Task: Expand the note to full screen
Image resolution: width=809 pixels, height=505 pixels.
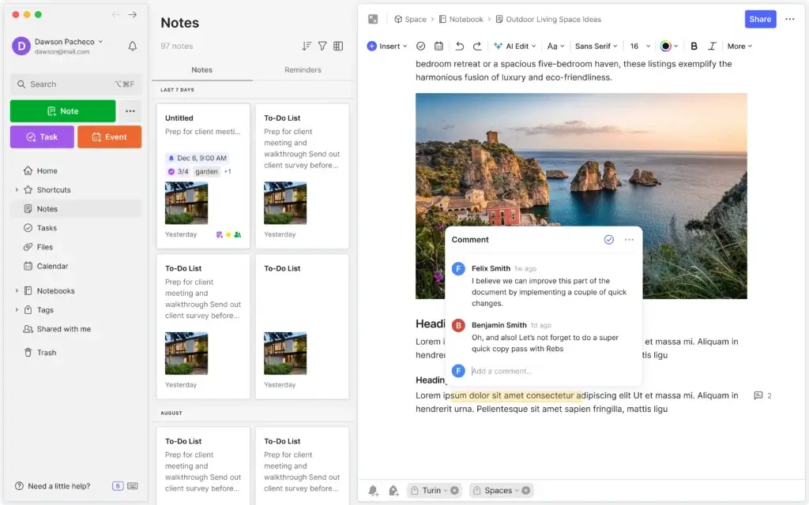Action: click(373, 19)
